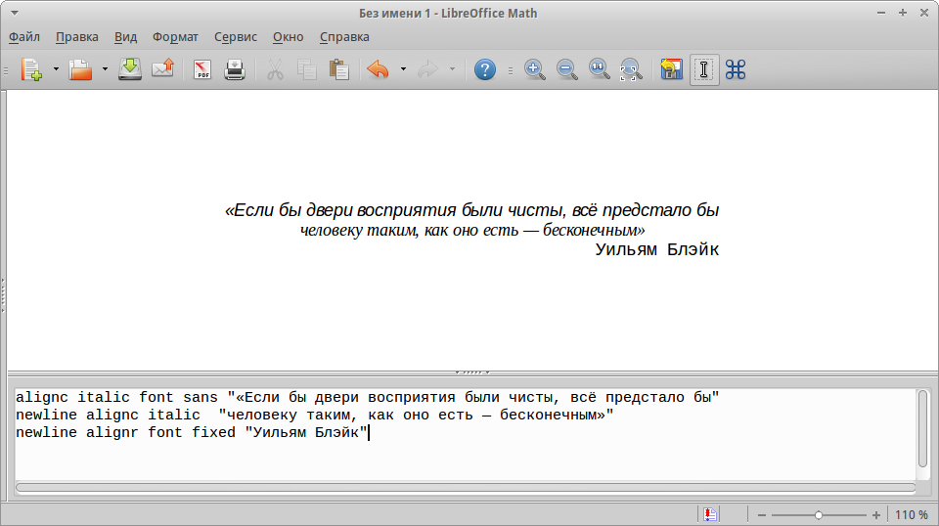Click the Print icon in toolbar
The image size is (939, 526).
pyautogui.click(x=235, y=69)
